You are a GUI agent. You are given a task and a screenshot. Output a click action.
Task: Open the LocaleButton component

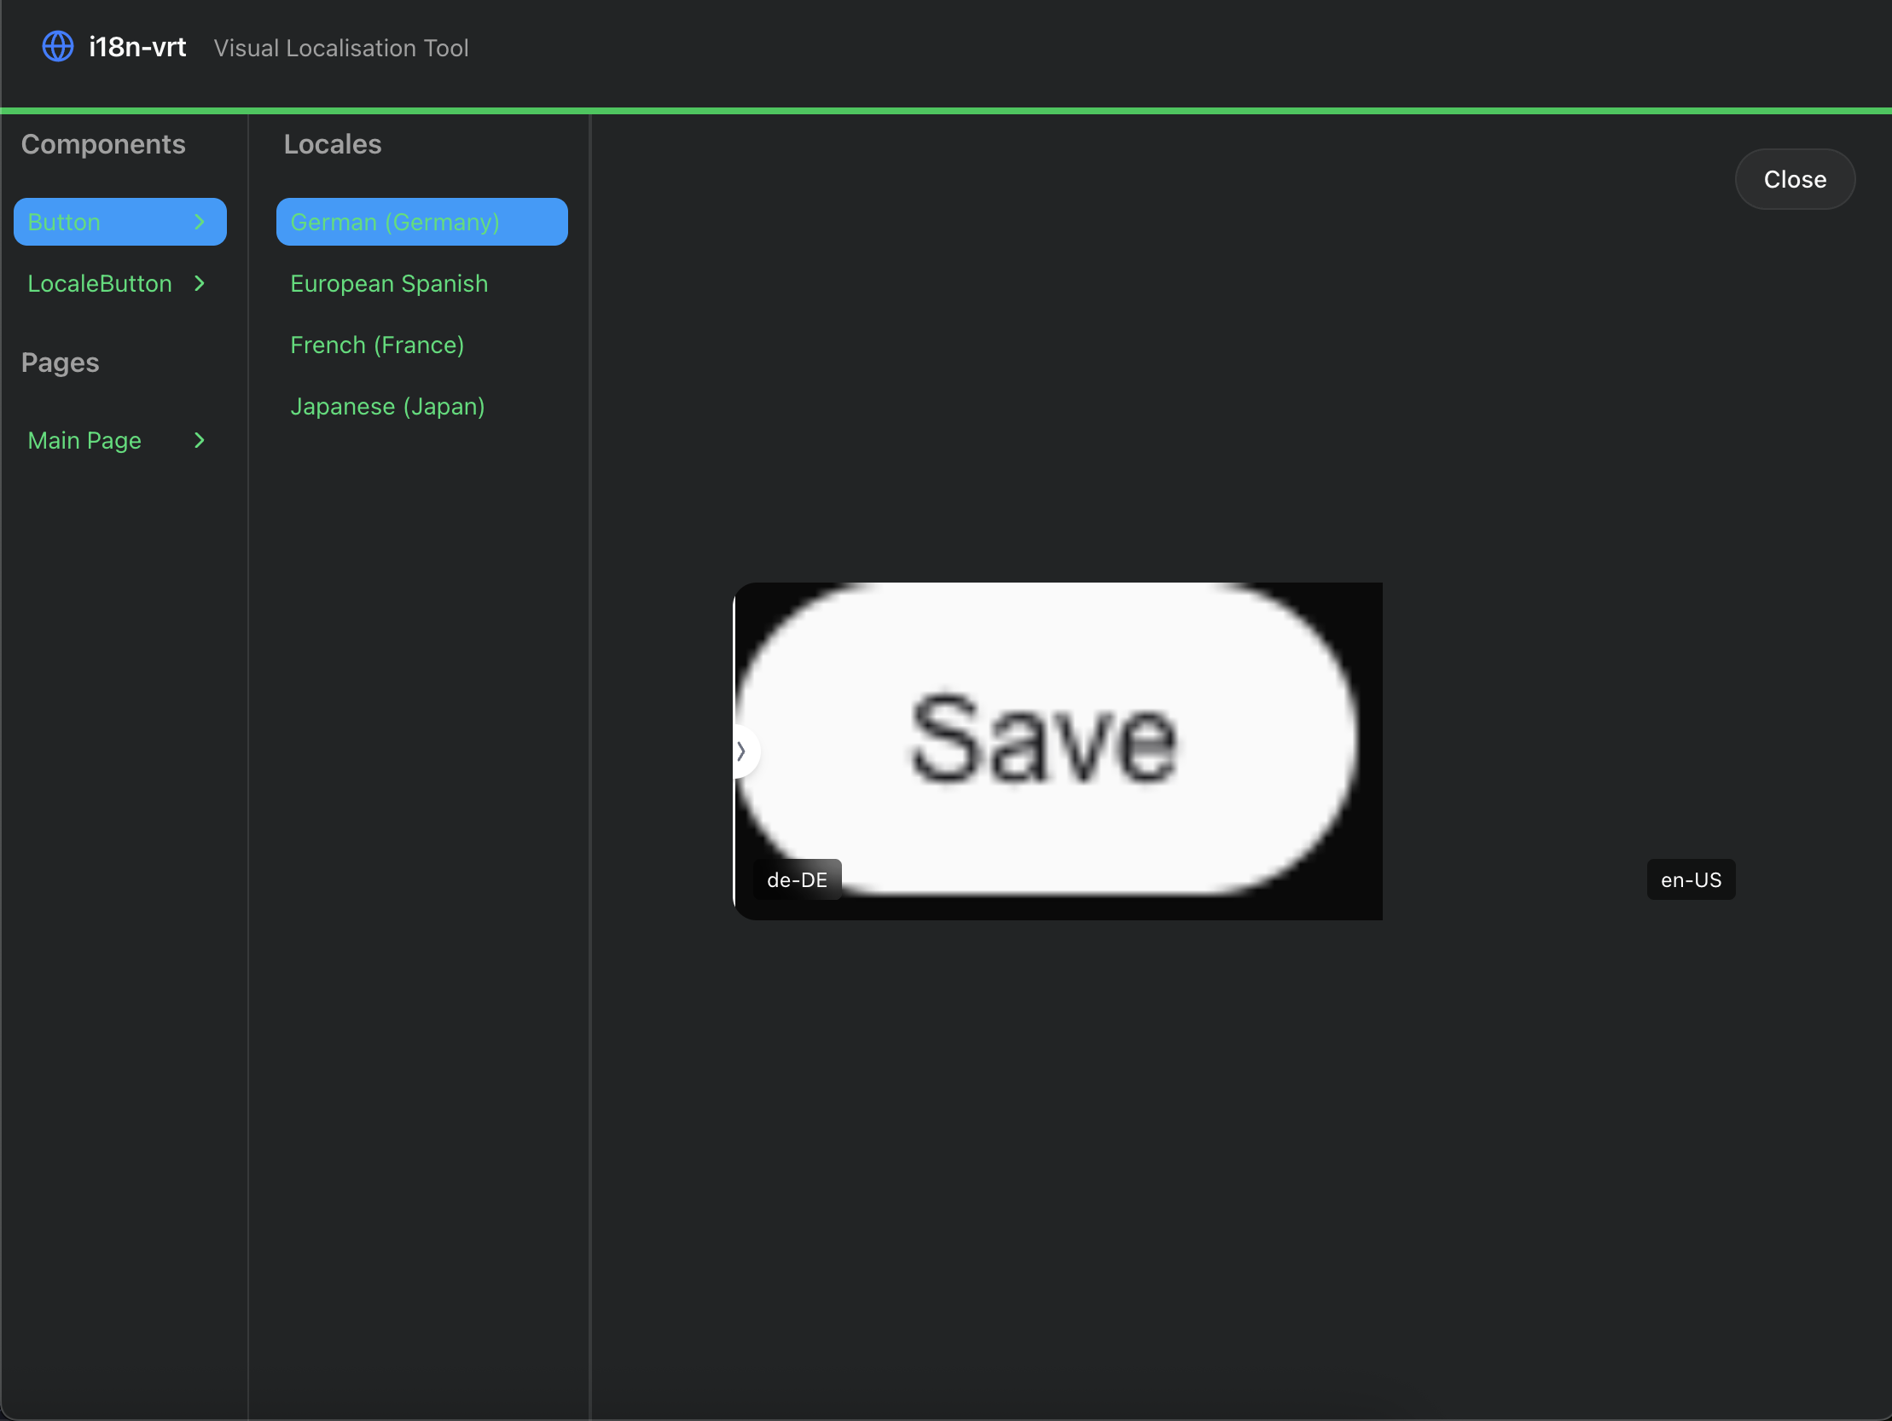click(99, 284)
